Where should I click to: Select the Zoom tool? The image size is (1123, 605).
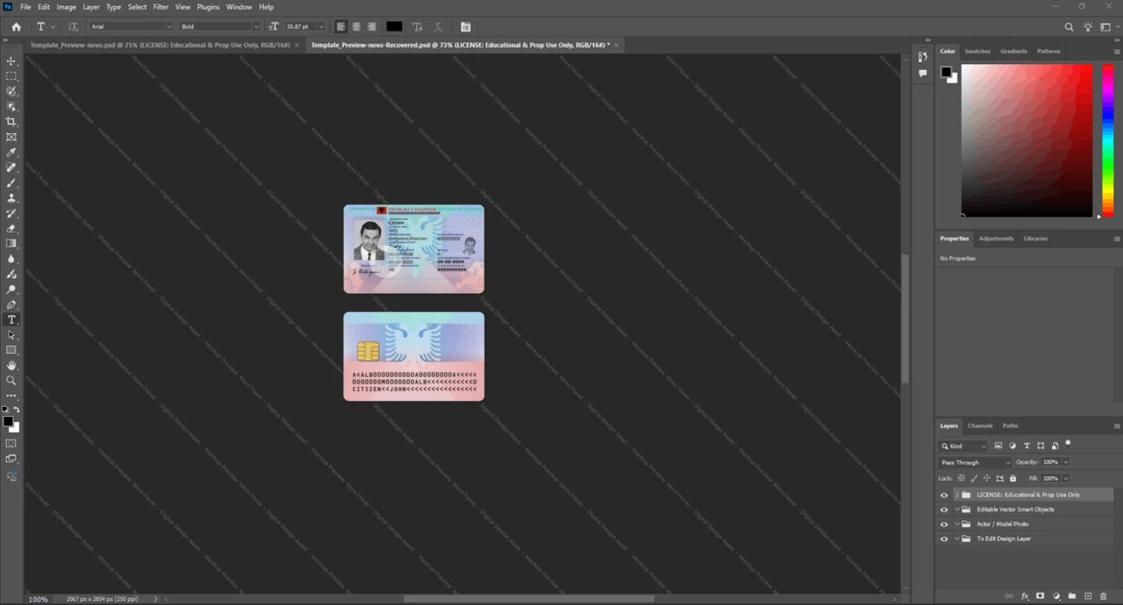[12, 380]
